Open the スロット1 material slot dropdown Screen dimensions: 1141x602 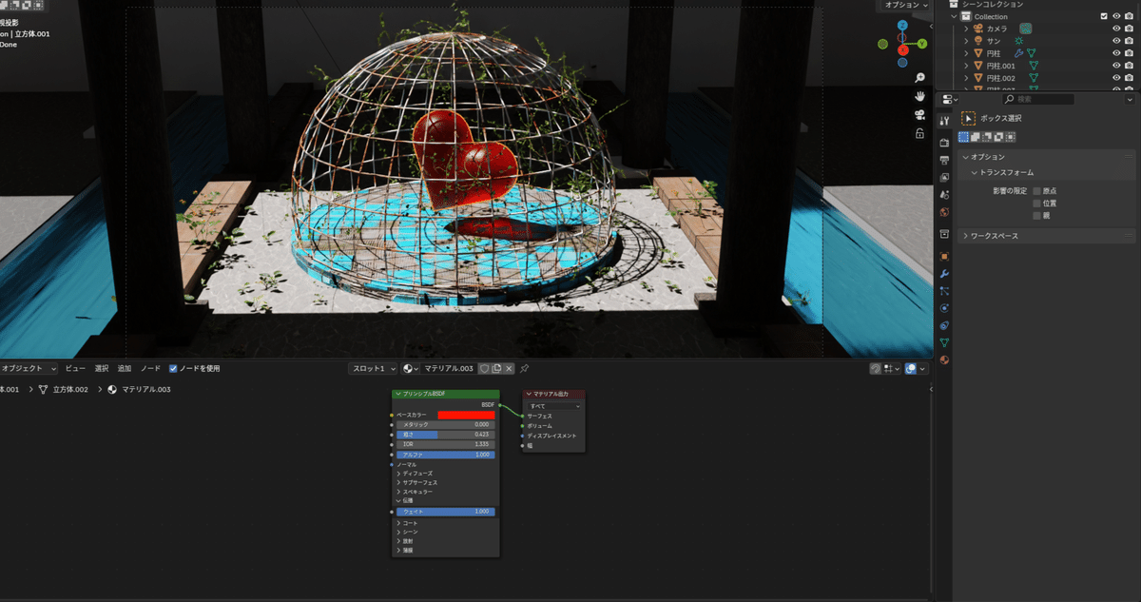click(373, 368)
